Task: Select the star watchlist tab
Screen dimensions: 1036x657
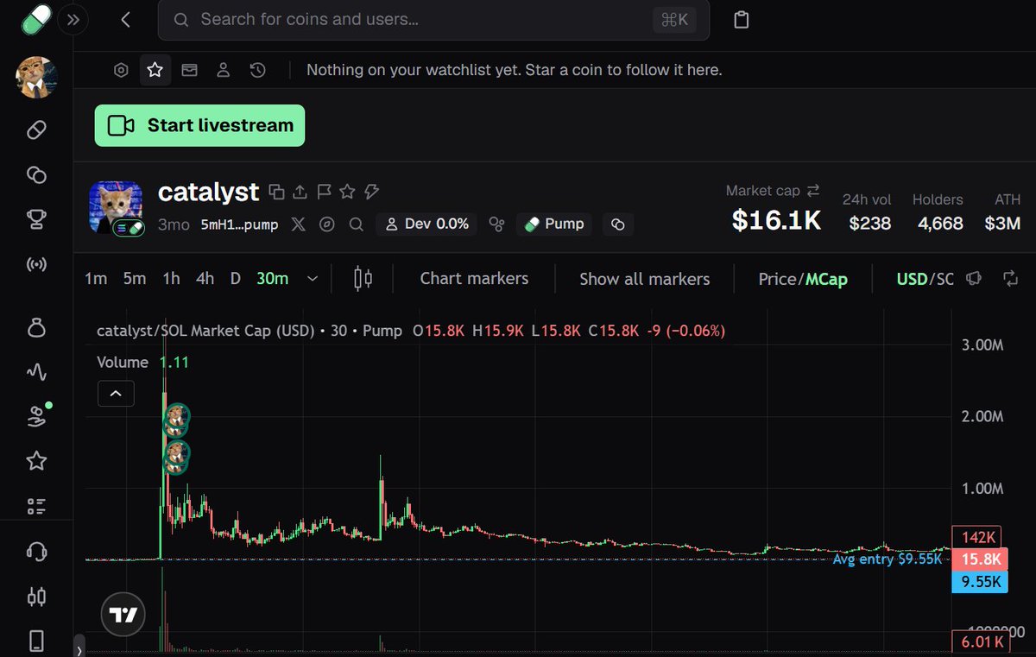Action: [155, 70]
